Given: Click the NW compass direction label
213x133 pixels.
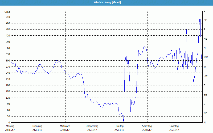Looking at the screenshot, I should (206, 57).
